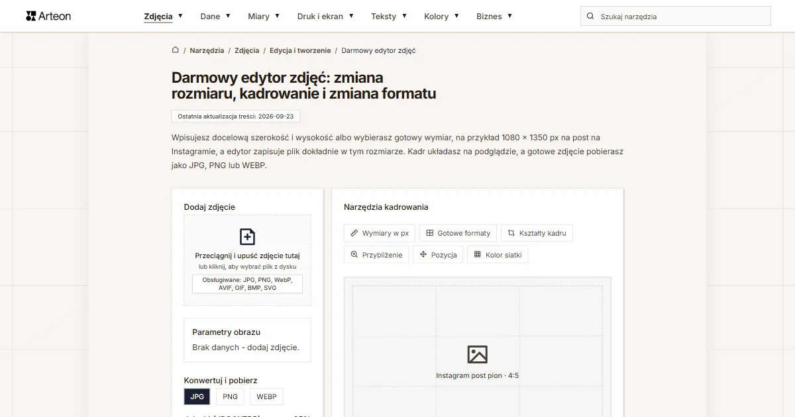The image size is (795, 417).
Task: Focus the Szukaj narzędzia search field
Action: point(676,16)
